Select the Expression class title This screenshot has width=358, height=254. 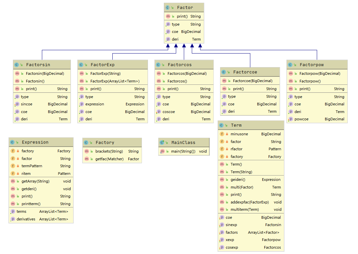pos(35,142)
